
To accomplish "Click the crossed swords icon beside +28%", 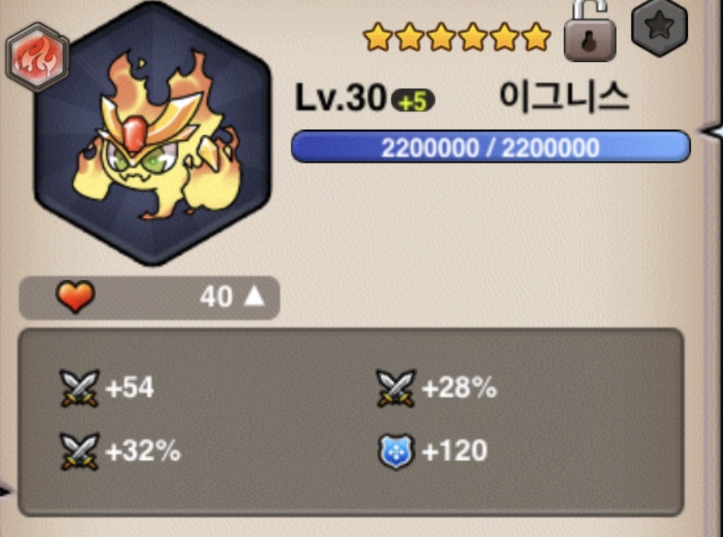I will point(396,388).
